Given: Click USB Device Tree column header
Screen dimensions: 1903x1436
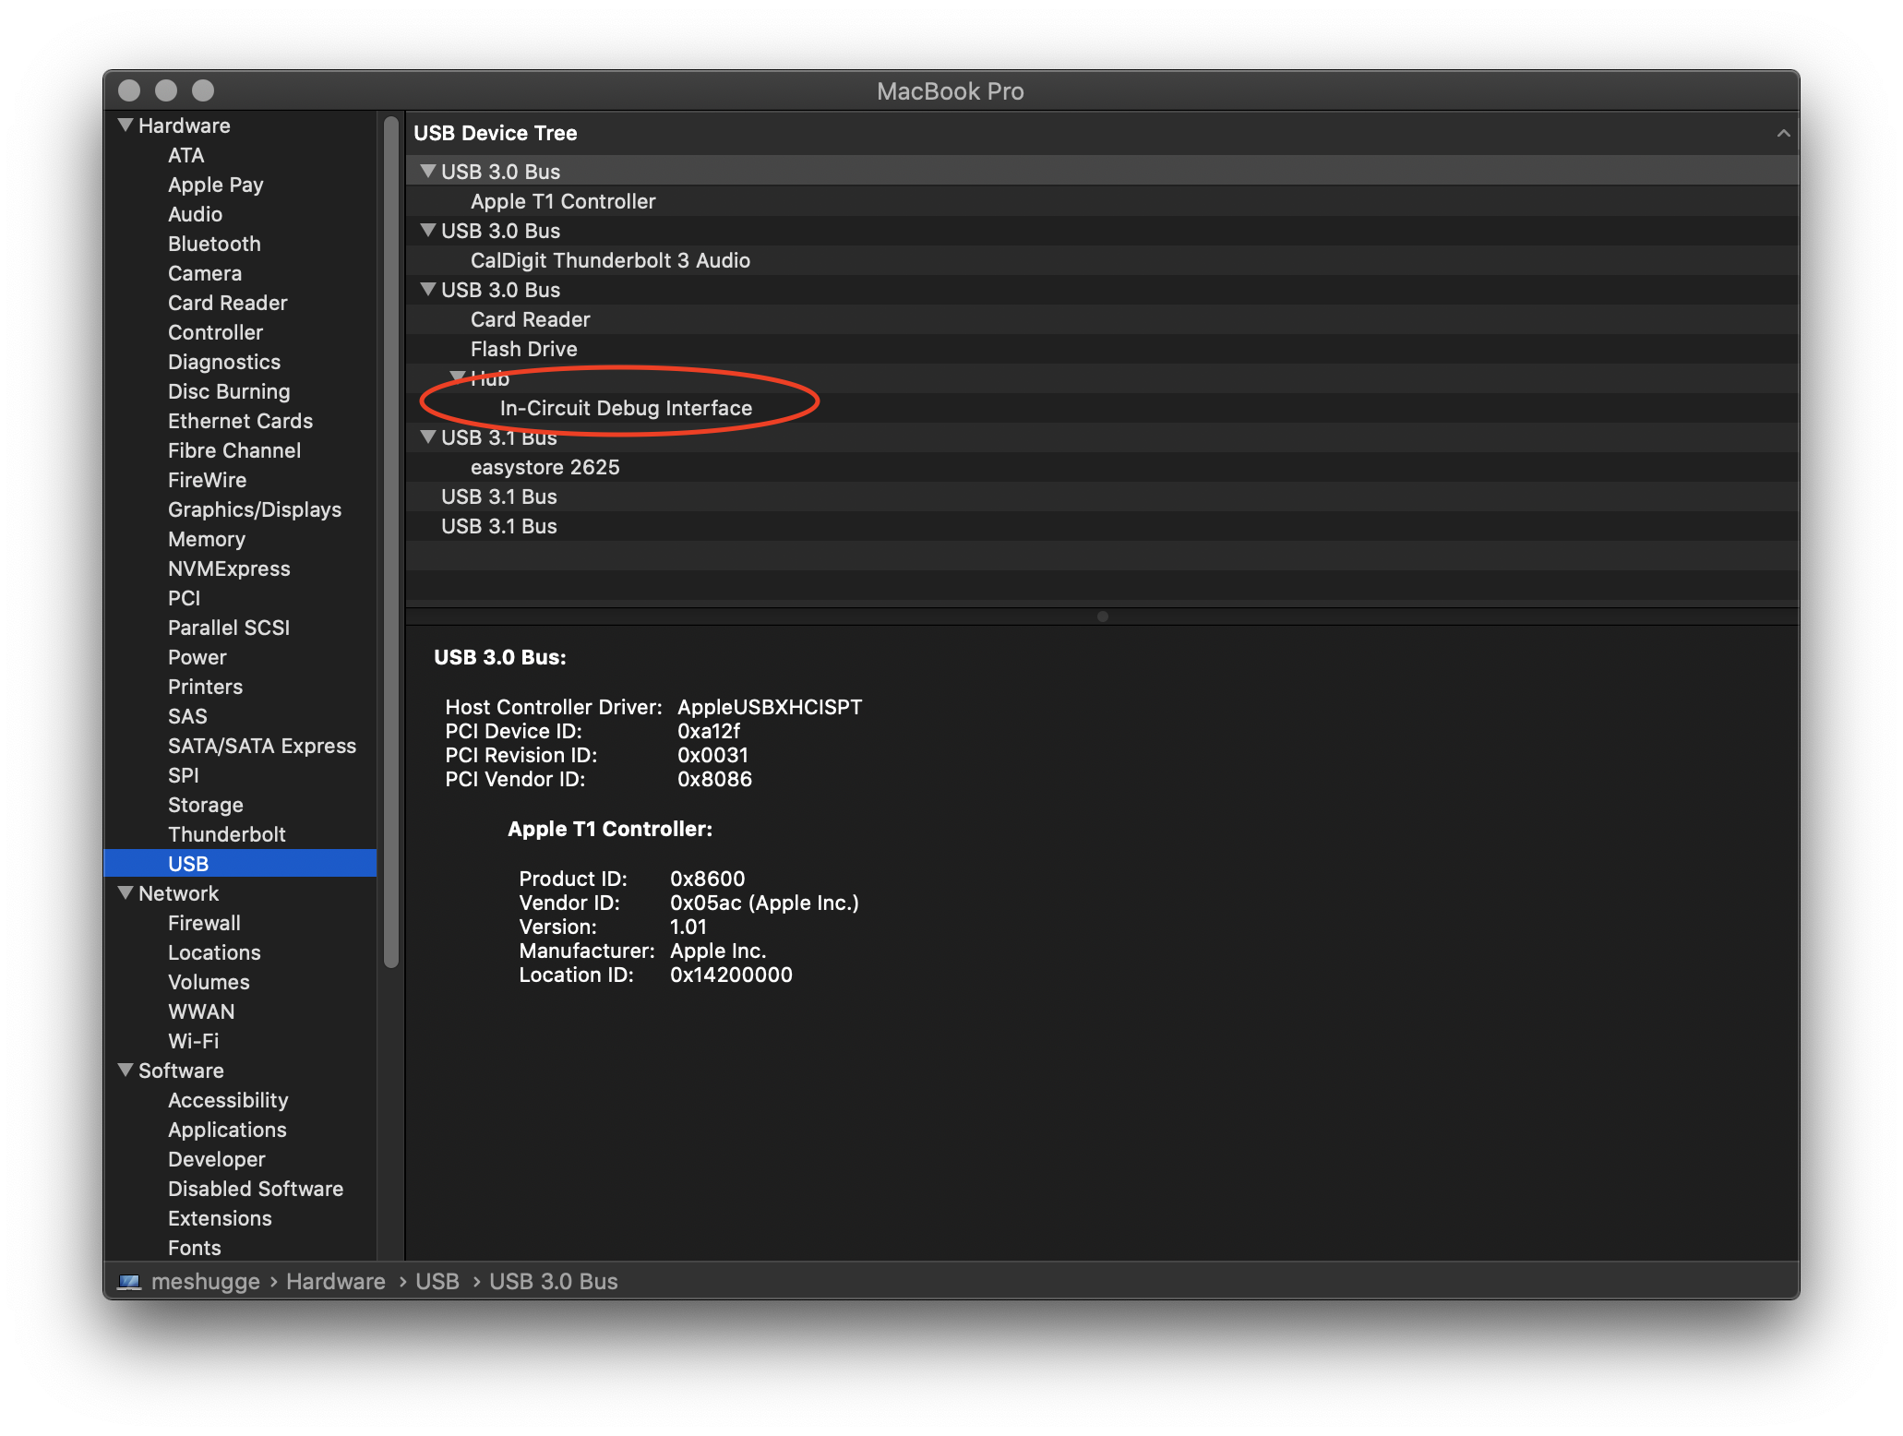Looking at the screenshot, I should (x=1102, y=133).
